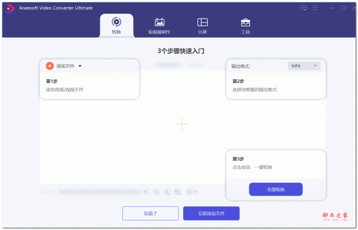
Task: Open the 转换 (Convert) tab
Action: point(116,26)
